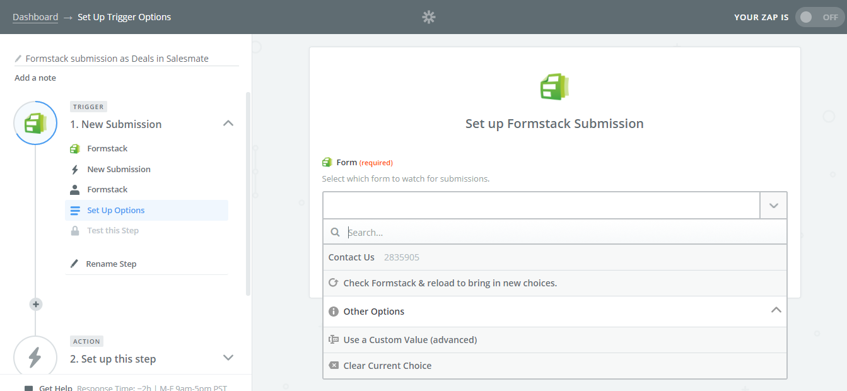Image resolution: width=847 pixels, height=391 pixels.
Task: Click Rename Step
Action: [x=111, y=264]
